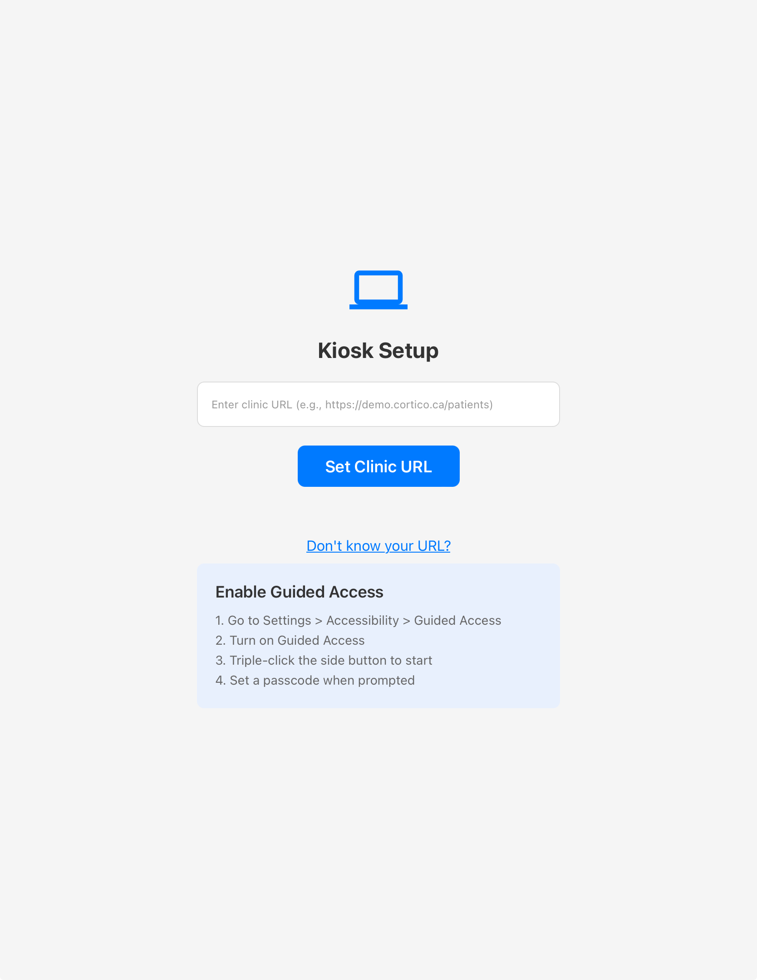757x980 pixels.
Task: Select the Triple-click the side button step
Action: point(324,660)
